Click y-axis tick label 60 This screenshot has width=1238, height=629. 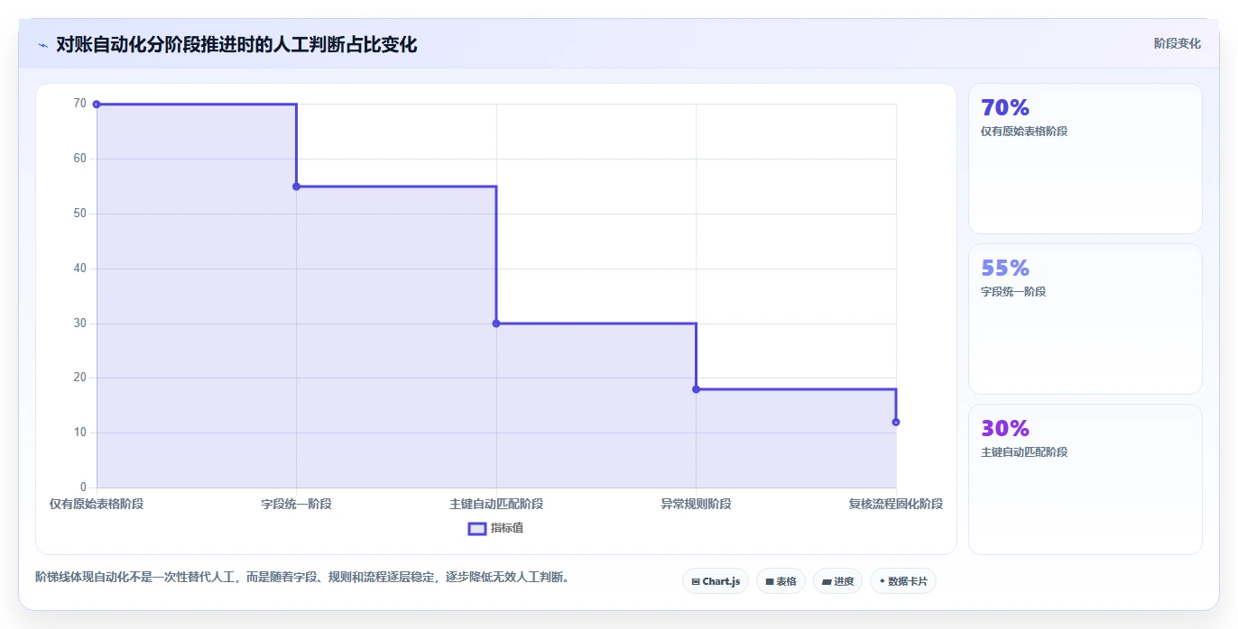pos(80,159)
